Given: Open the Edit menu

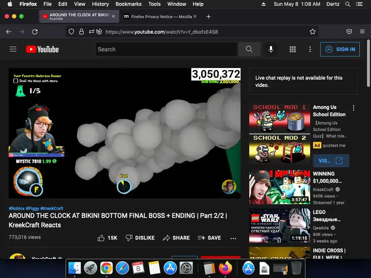Looking at the screenshot, I should click(63, 4).
